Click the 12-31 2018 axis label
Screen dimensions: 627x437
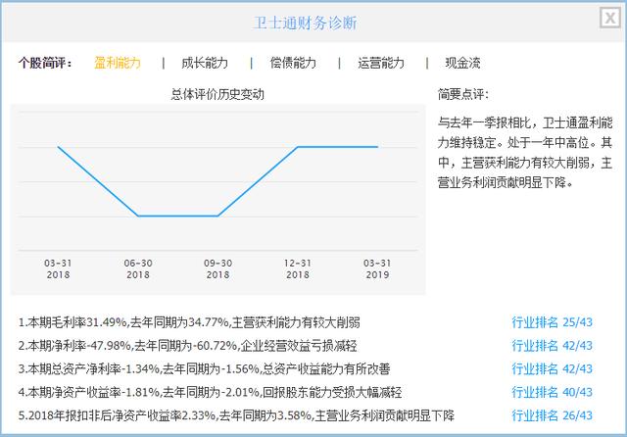[298, 269]
